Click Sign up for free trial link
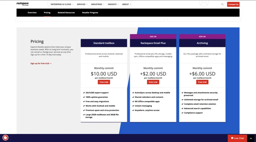Viewport: 256px width, 142px height. point(41,63)
